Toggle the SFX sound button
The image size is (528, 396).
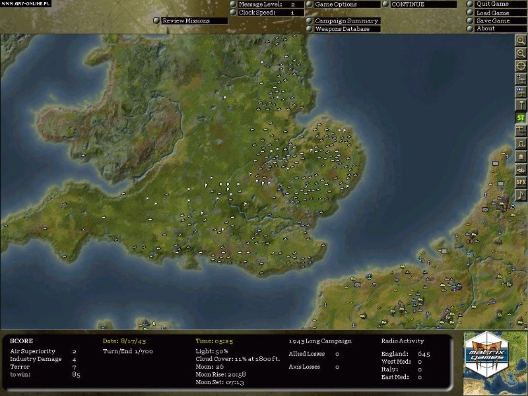point(521,180)
